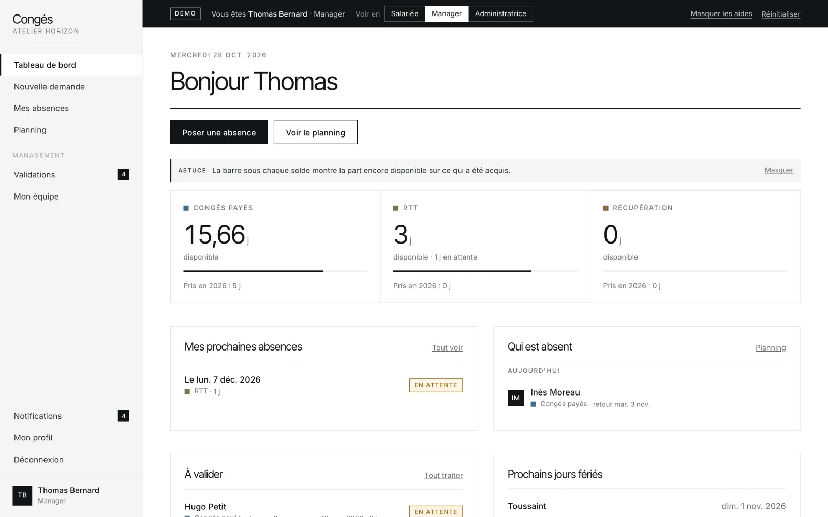Hide the Astuce tip with Masquer

click(779, 170)
